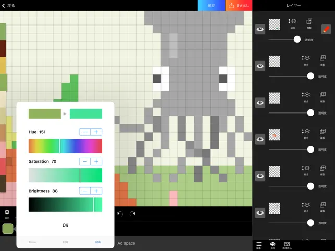Click opacity slider knob of third layer

311,113
